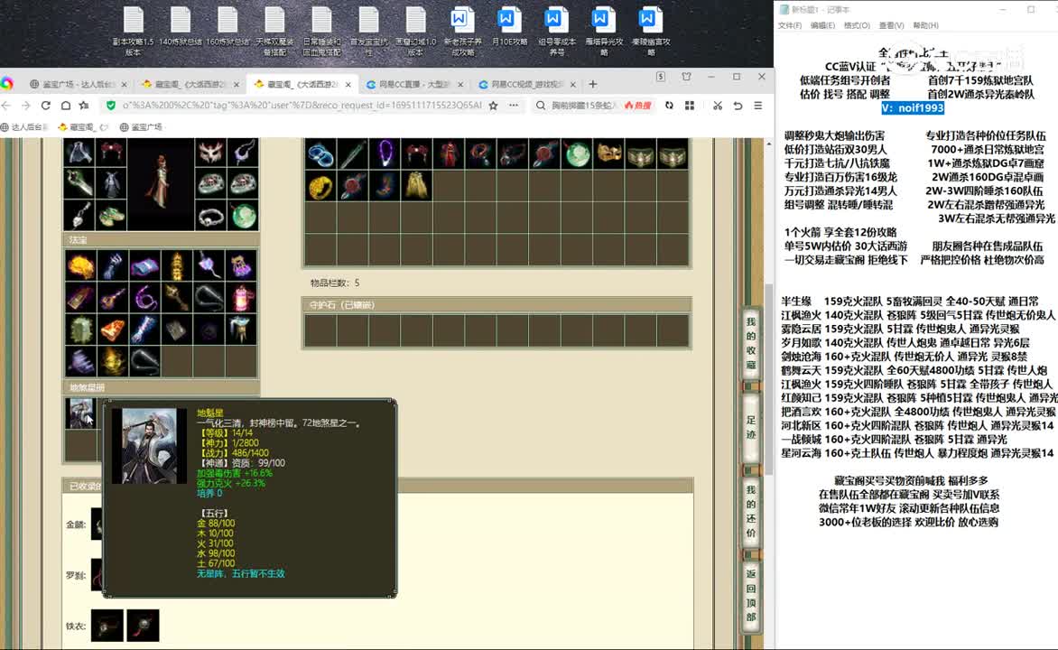Open Notepad 编辑(E) menu
1058x650 pixels.
click(822, 25)
